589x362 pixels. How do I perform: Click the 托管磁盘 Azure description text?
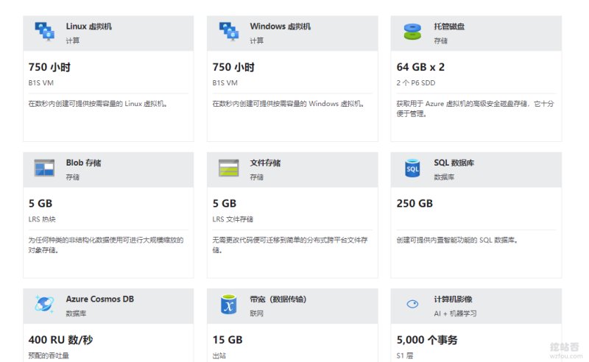[x=475, y=108]
